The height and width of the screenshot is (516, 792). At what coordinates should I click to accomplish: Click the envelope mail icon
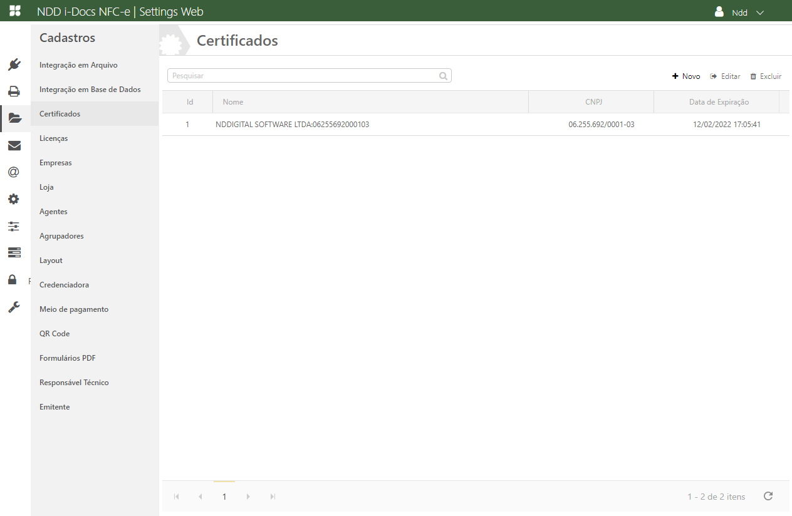pos(14,146)
